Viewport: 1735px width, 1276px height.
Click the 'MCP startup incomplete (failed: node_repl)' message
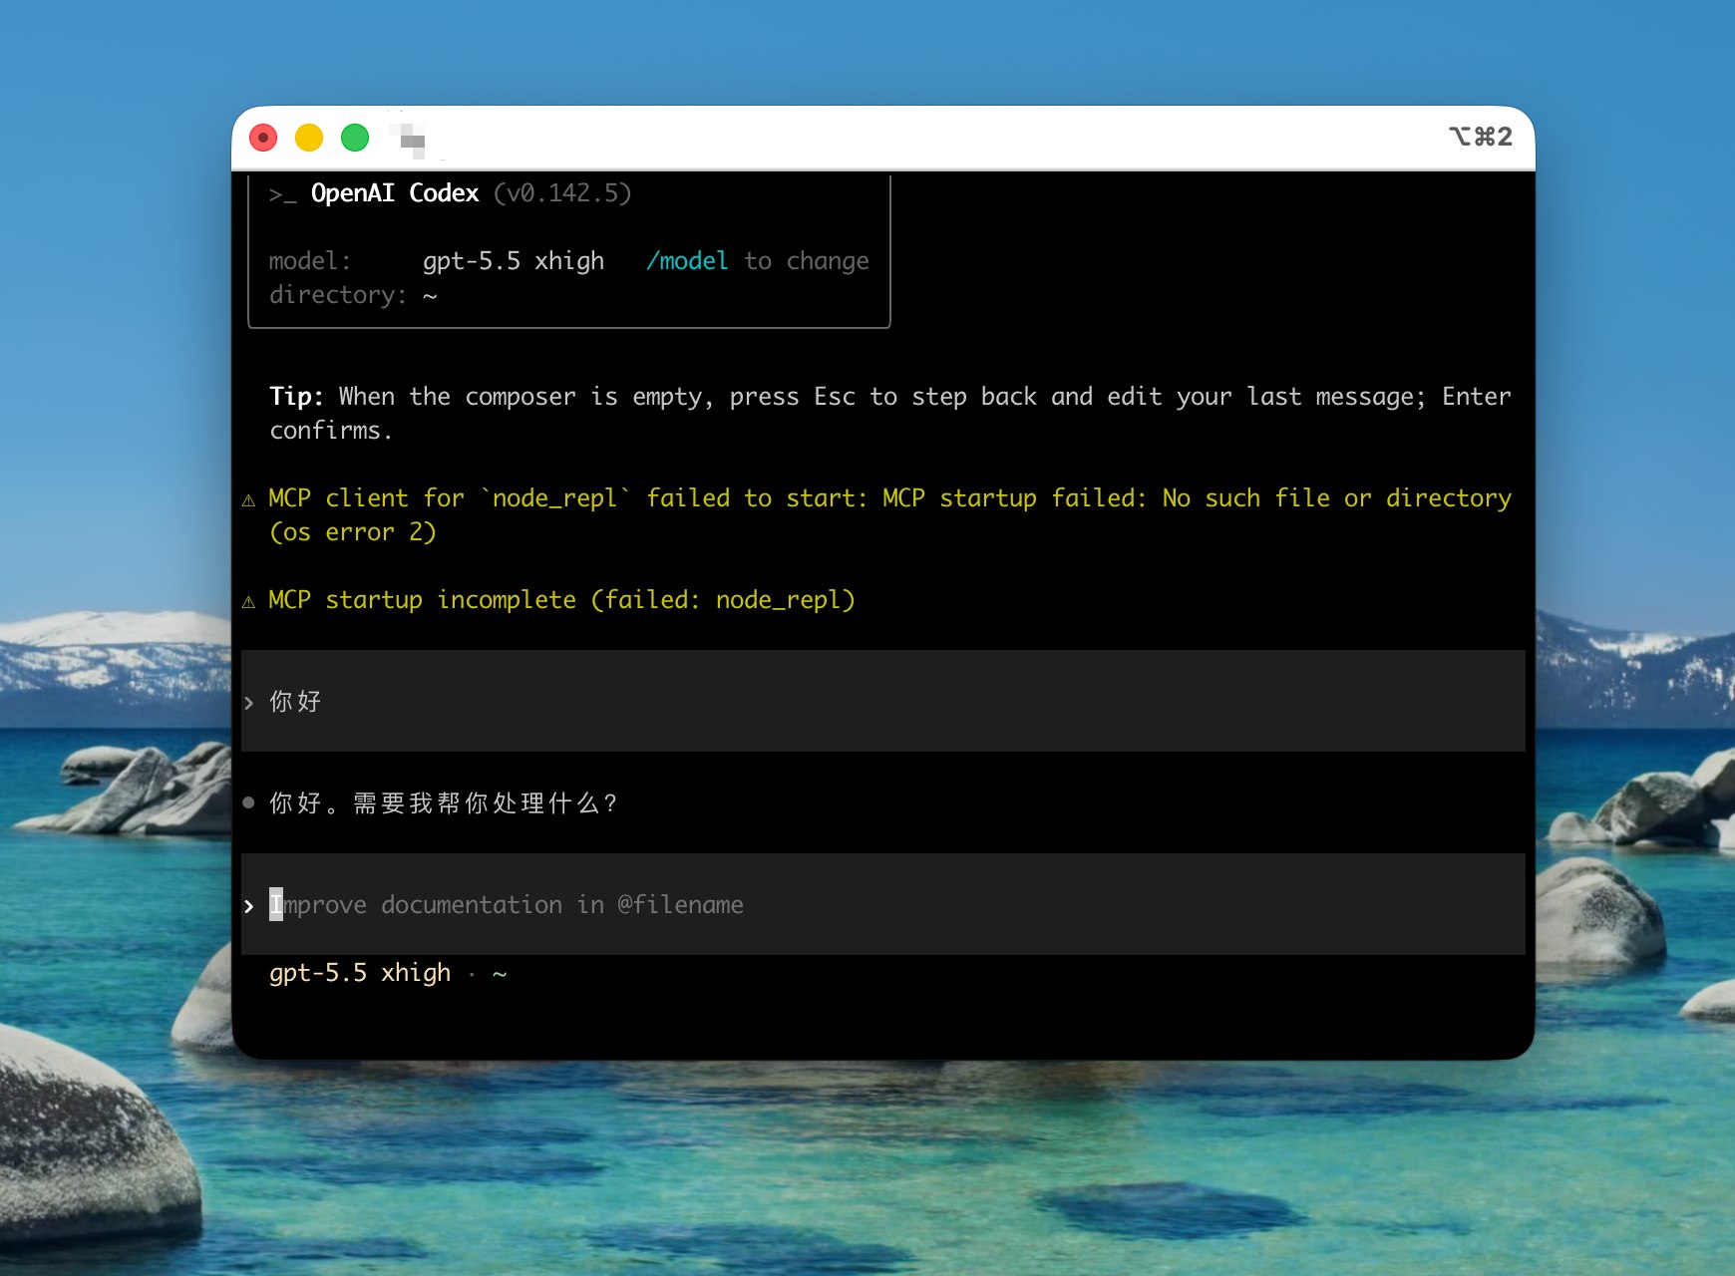tap(562, 600)
